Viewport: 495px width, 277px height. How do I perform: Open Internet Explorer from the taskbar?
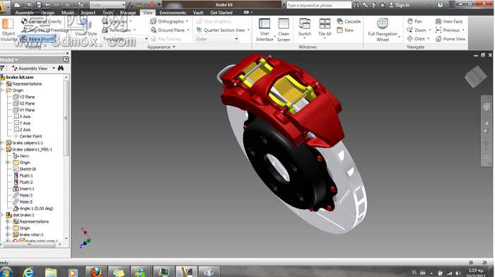click(28, 271)
